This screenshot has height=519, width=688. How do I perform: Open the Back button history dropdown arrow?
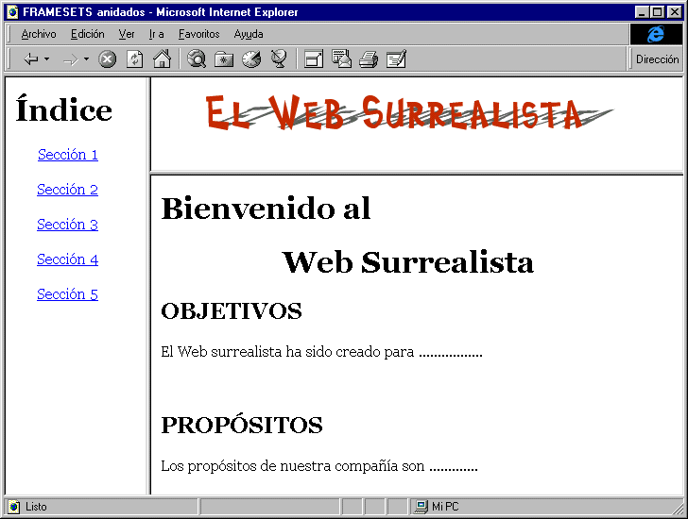click(47, 59)
